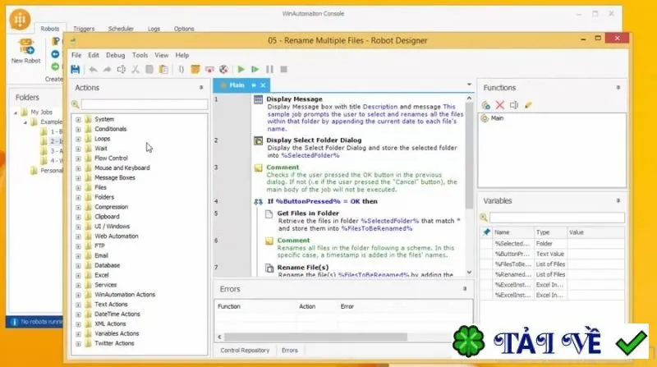Image resolution: width=657 pixels, height=367 pixels.
Task: Select the Files actions folder
Action: click(100, 187)
